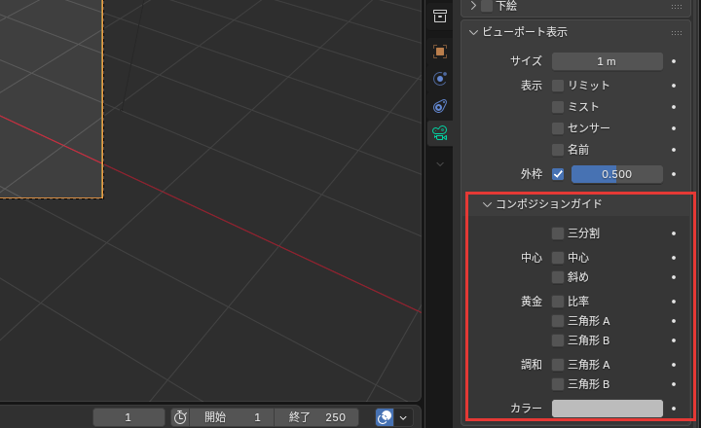Click animate dot beside ミスト

[674, 107]
